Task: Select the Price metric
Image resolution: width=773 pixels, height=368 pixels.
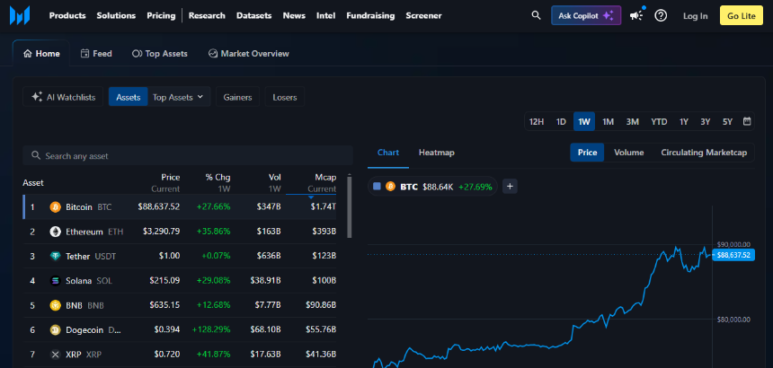Action: click(587, 153)
